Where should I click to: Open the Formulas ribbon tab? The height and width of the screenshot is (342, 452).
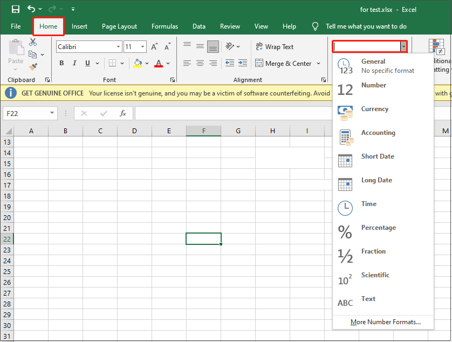click(165, 26)
